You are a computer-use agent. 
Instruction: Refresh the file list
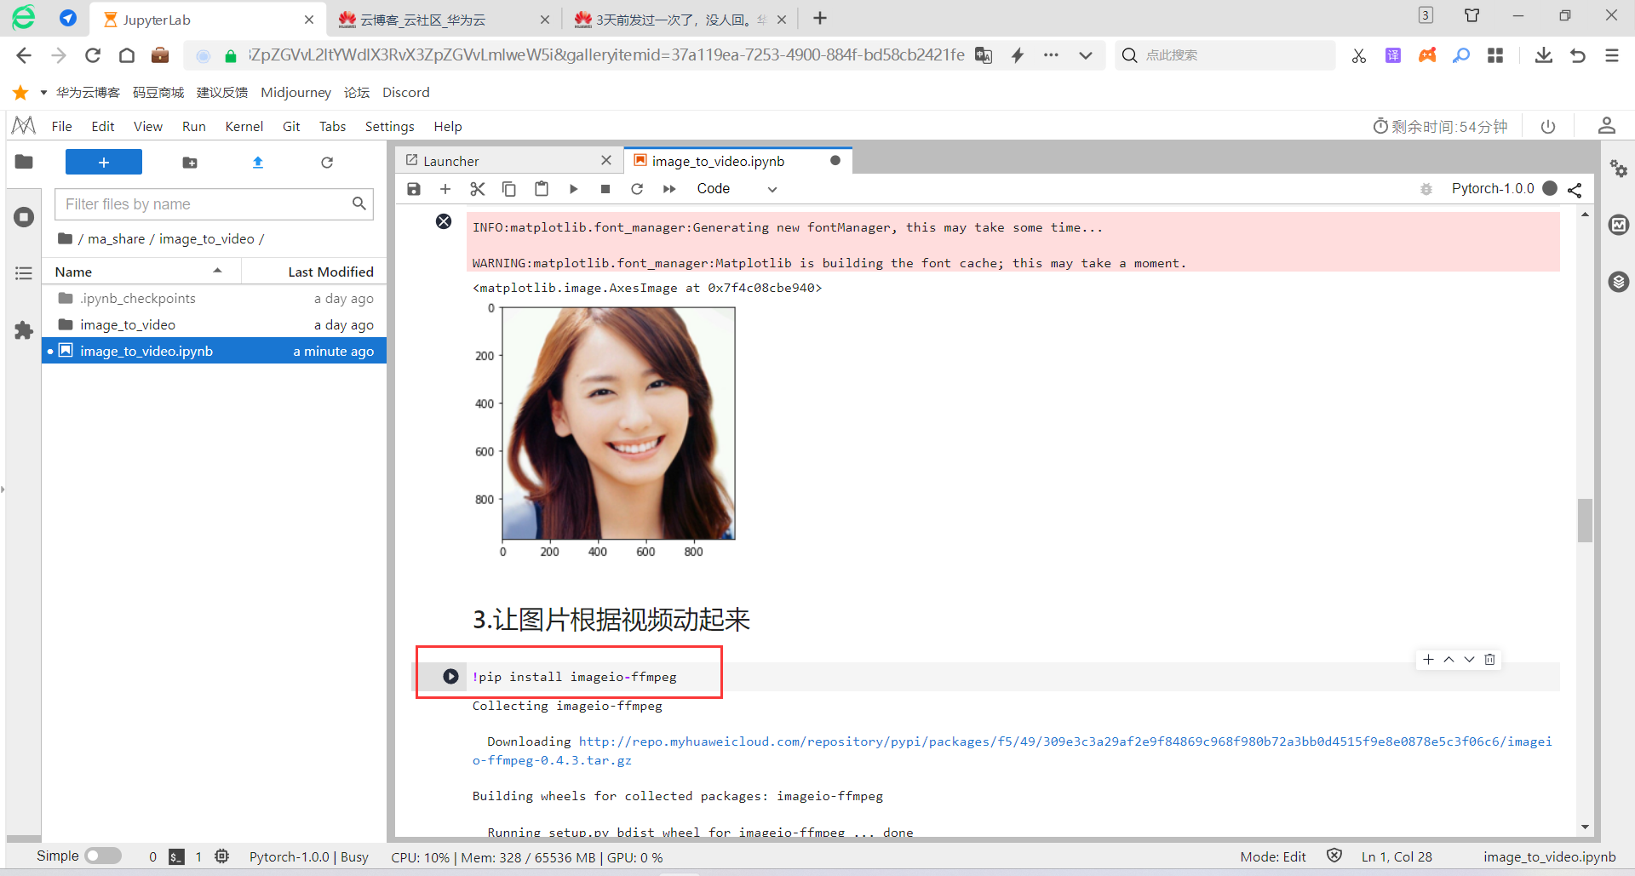pyautogui.click(x=327, y=163)
